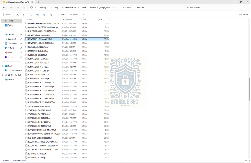Select SEARCHAPP.EXE-D91D826A.pf file
The height and width of the screenshot is (163, 251).
tap(67, 122)
